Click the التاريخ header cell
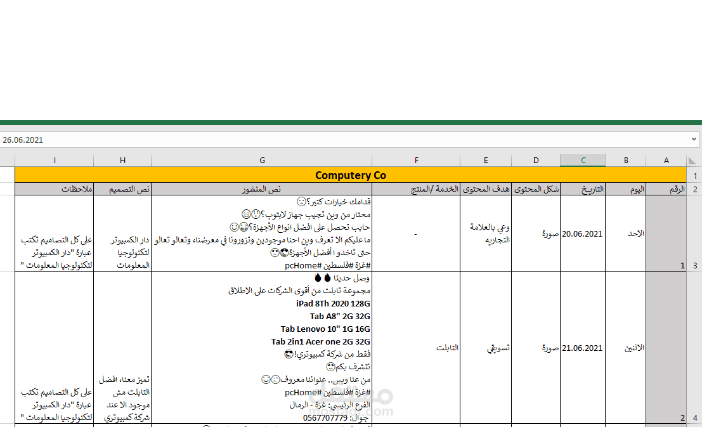Viewport: 702px width, 427px height. click(x=583, y=189)
